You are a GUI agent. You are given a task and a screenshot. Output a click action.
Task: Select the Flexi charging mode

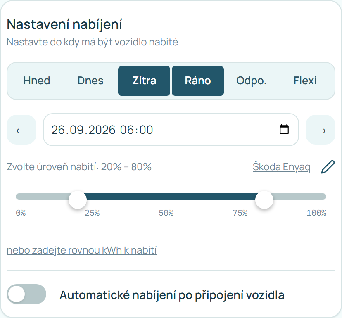(305, 81)
